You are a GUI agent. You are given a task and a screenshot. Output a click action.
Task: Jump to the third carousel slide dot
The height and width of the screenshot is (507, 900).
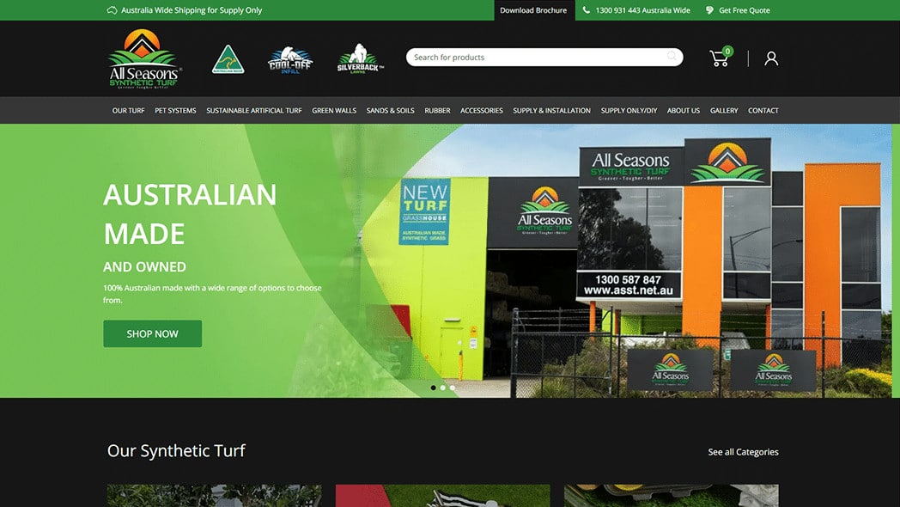point(453,388)
